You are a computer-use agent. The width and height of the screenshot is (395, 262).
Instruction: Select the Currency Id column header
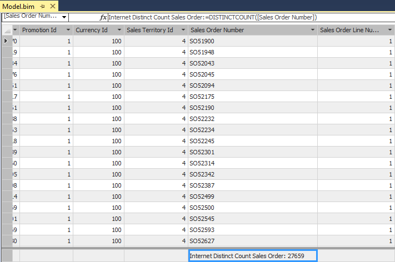click(x=98, y=30)
